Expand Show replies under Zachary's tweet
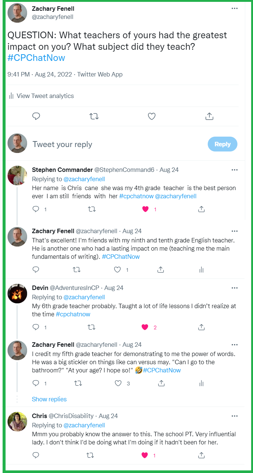253x473 pixels. (49, 399)
